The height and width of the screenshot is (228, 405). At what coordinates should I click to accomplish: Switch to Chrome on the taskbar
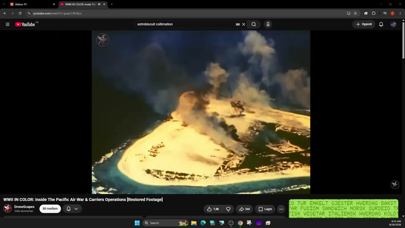pos(240,223)
